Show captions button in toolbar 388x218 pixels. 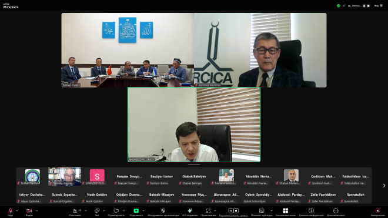tap(262, 212)
